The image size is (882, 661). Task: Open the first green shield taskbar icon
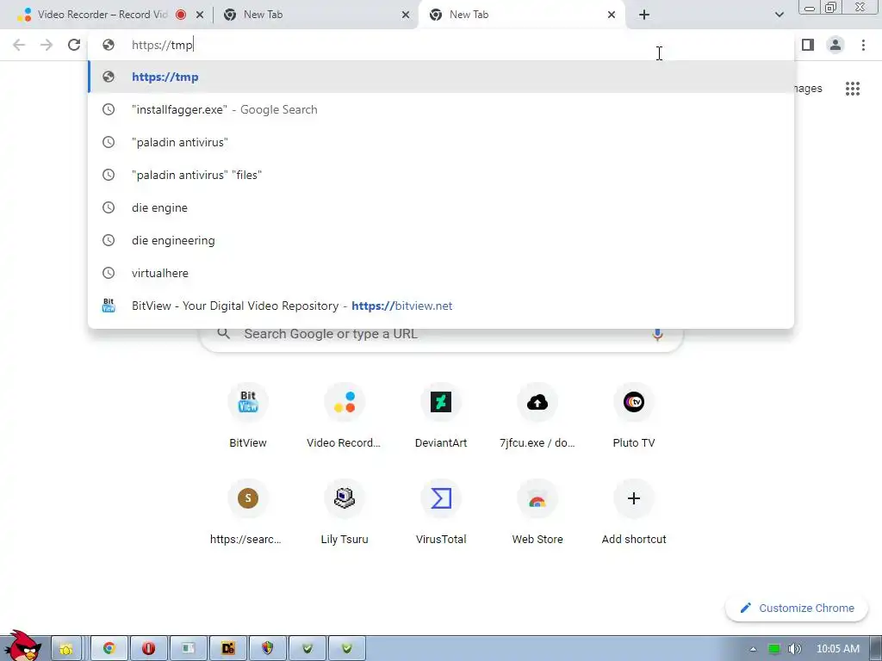(x=307, y=649)
